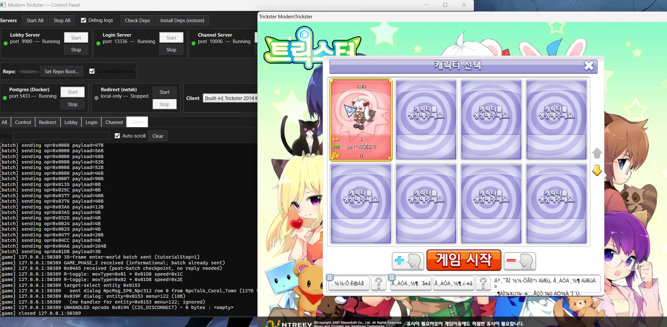Stop the Lobby Server
Screen dimensions: 667x327
[76, 50]
